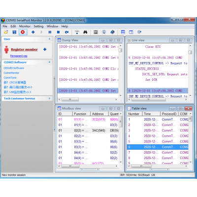Save the session with the floppy disk icon
Image resolution: width=197 pixels, height=197 pixels.
(x=14, y=32)
